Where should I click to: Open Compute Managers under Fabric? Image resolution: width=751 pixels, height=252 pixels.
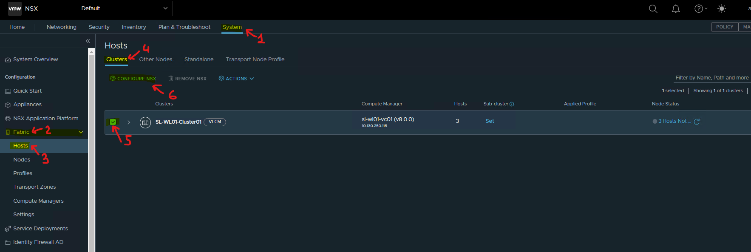[x=38, y=201]
